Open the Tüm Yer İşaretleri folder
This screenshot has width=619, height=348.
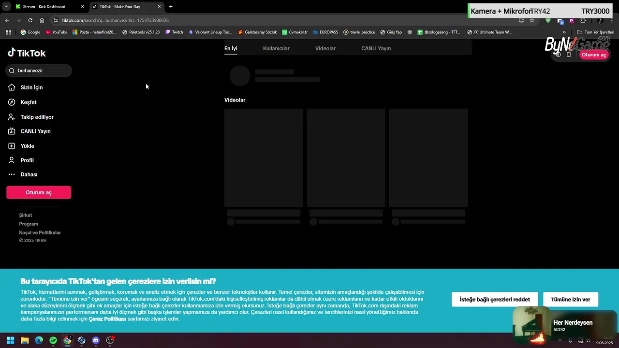pyautogui.click(x=595, y=32)
